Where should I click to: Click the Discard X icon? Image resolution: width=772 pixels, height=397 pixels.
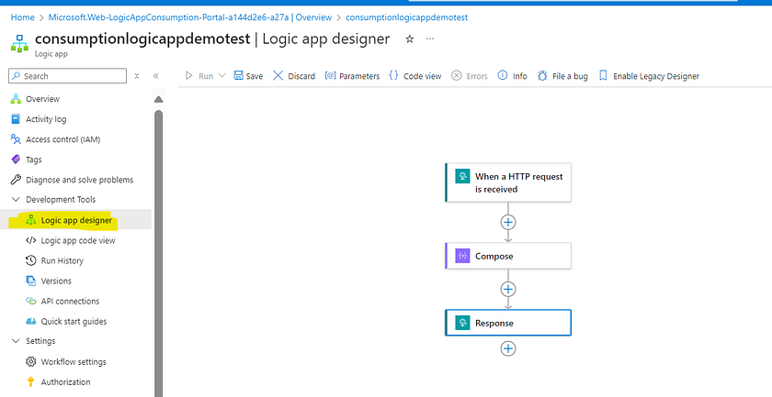(x=278, y=76)
